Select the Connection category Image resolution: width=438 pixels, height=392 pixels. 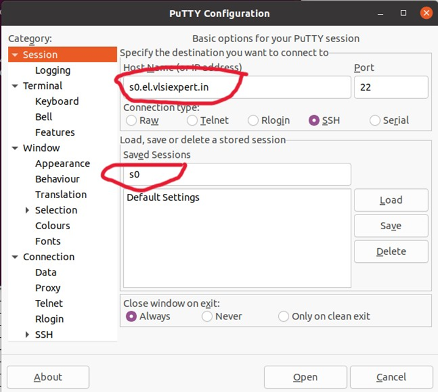pos(49,257)
